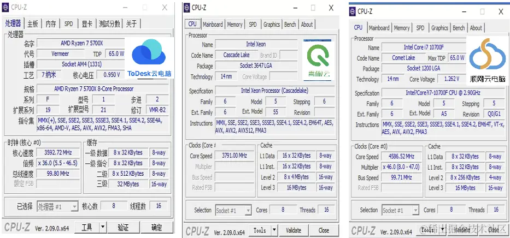
Task: Open 内存 tab in left window
Action: (51, 23)
